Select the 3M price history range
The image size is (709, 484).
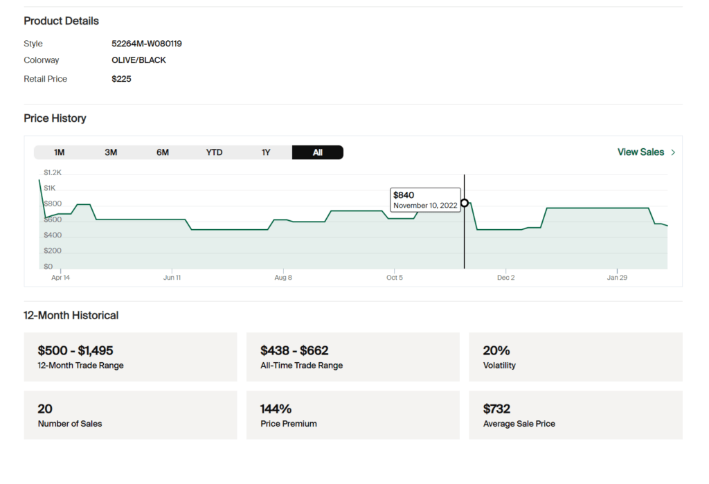click(111, 152)
